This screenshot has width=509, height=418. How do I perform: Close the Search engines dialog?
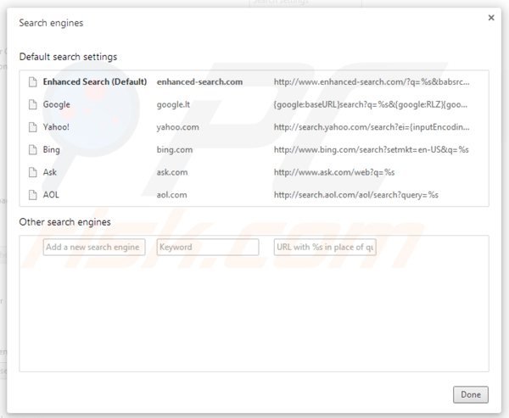coord(491,18)
